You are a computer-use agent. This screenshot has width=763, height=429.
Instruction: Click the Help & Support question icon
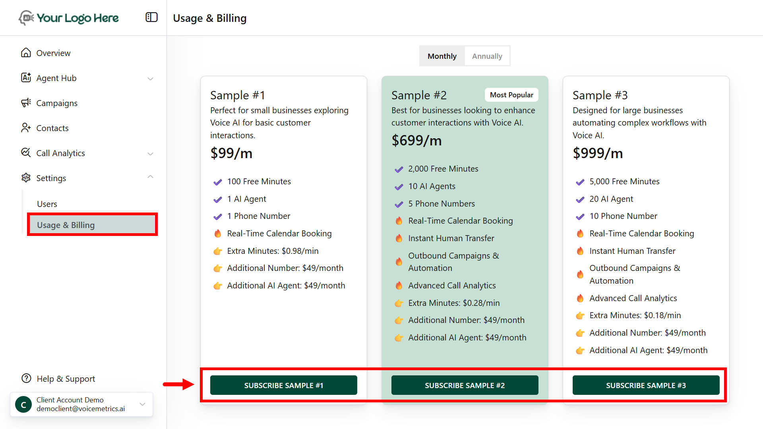tap(26, 379)
